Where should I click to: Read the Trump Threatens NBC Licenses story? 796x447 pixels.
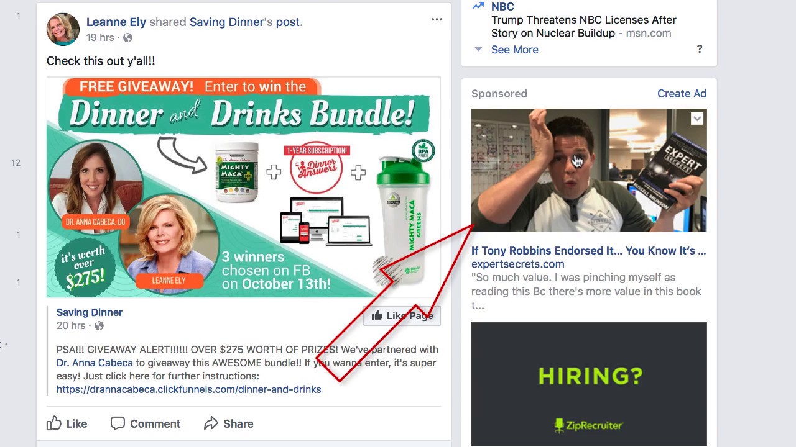click(584, 27)
